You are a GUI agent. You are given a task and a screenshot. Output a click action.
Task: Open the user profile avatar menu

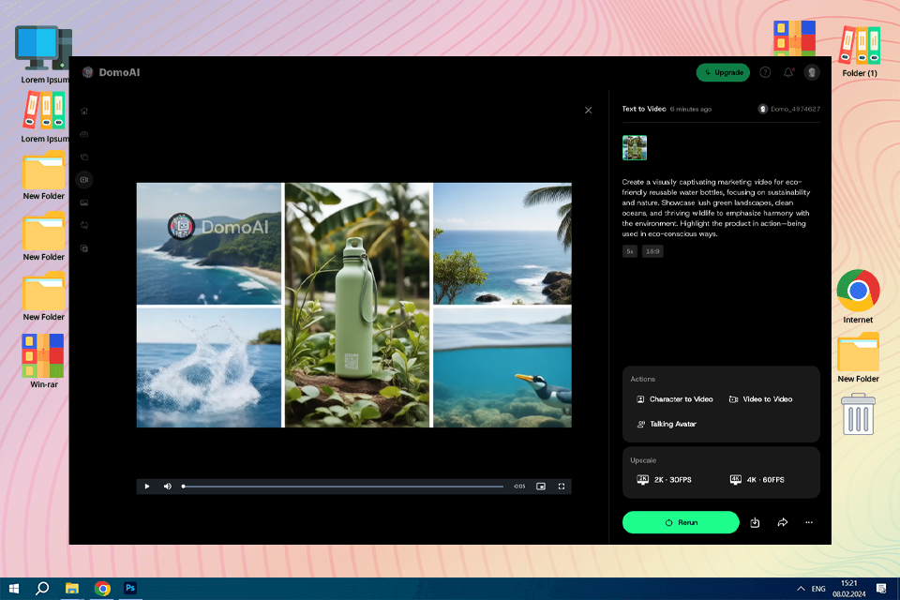[812, 72]
